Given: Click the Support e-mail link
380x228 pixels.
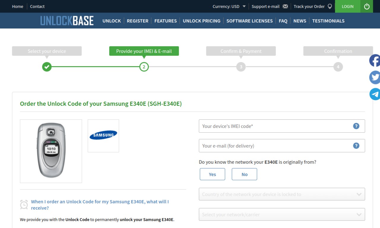Looking at the screenshot, I should tap(265, 6).
